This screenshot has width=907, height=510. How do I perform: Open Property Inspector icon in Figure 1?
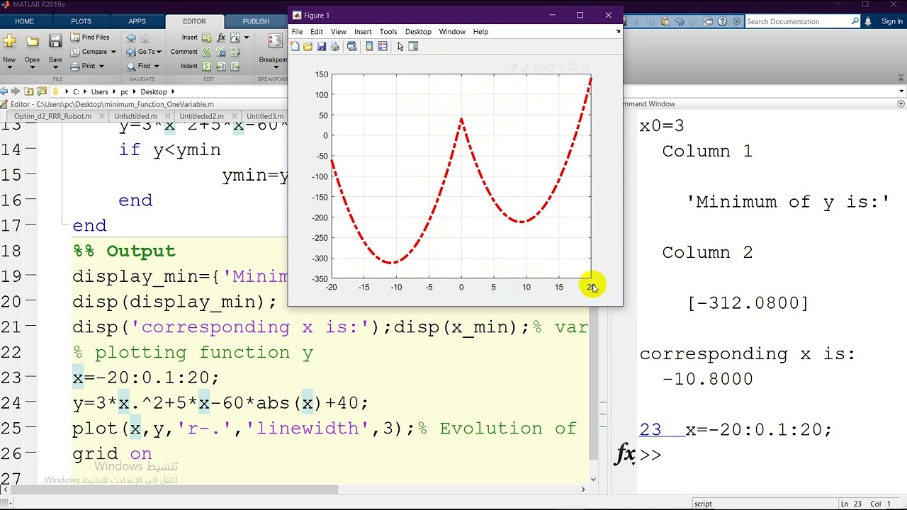click(x=414, y=46)
